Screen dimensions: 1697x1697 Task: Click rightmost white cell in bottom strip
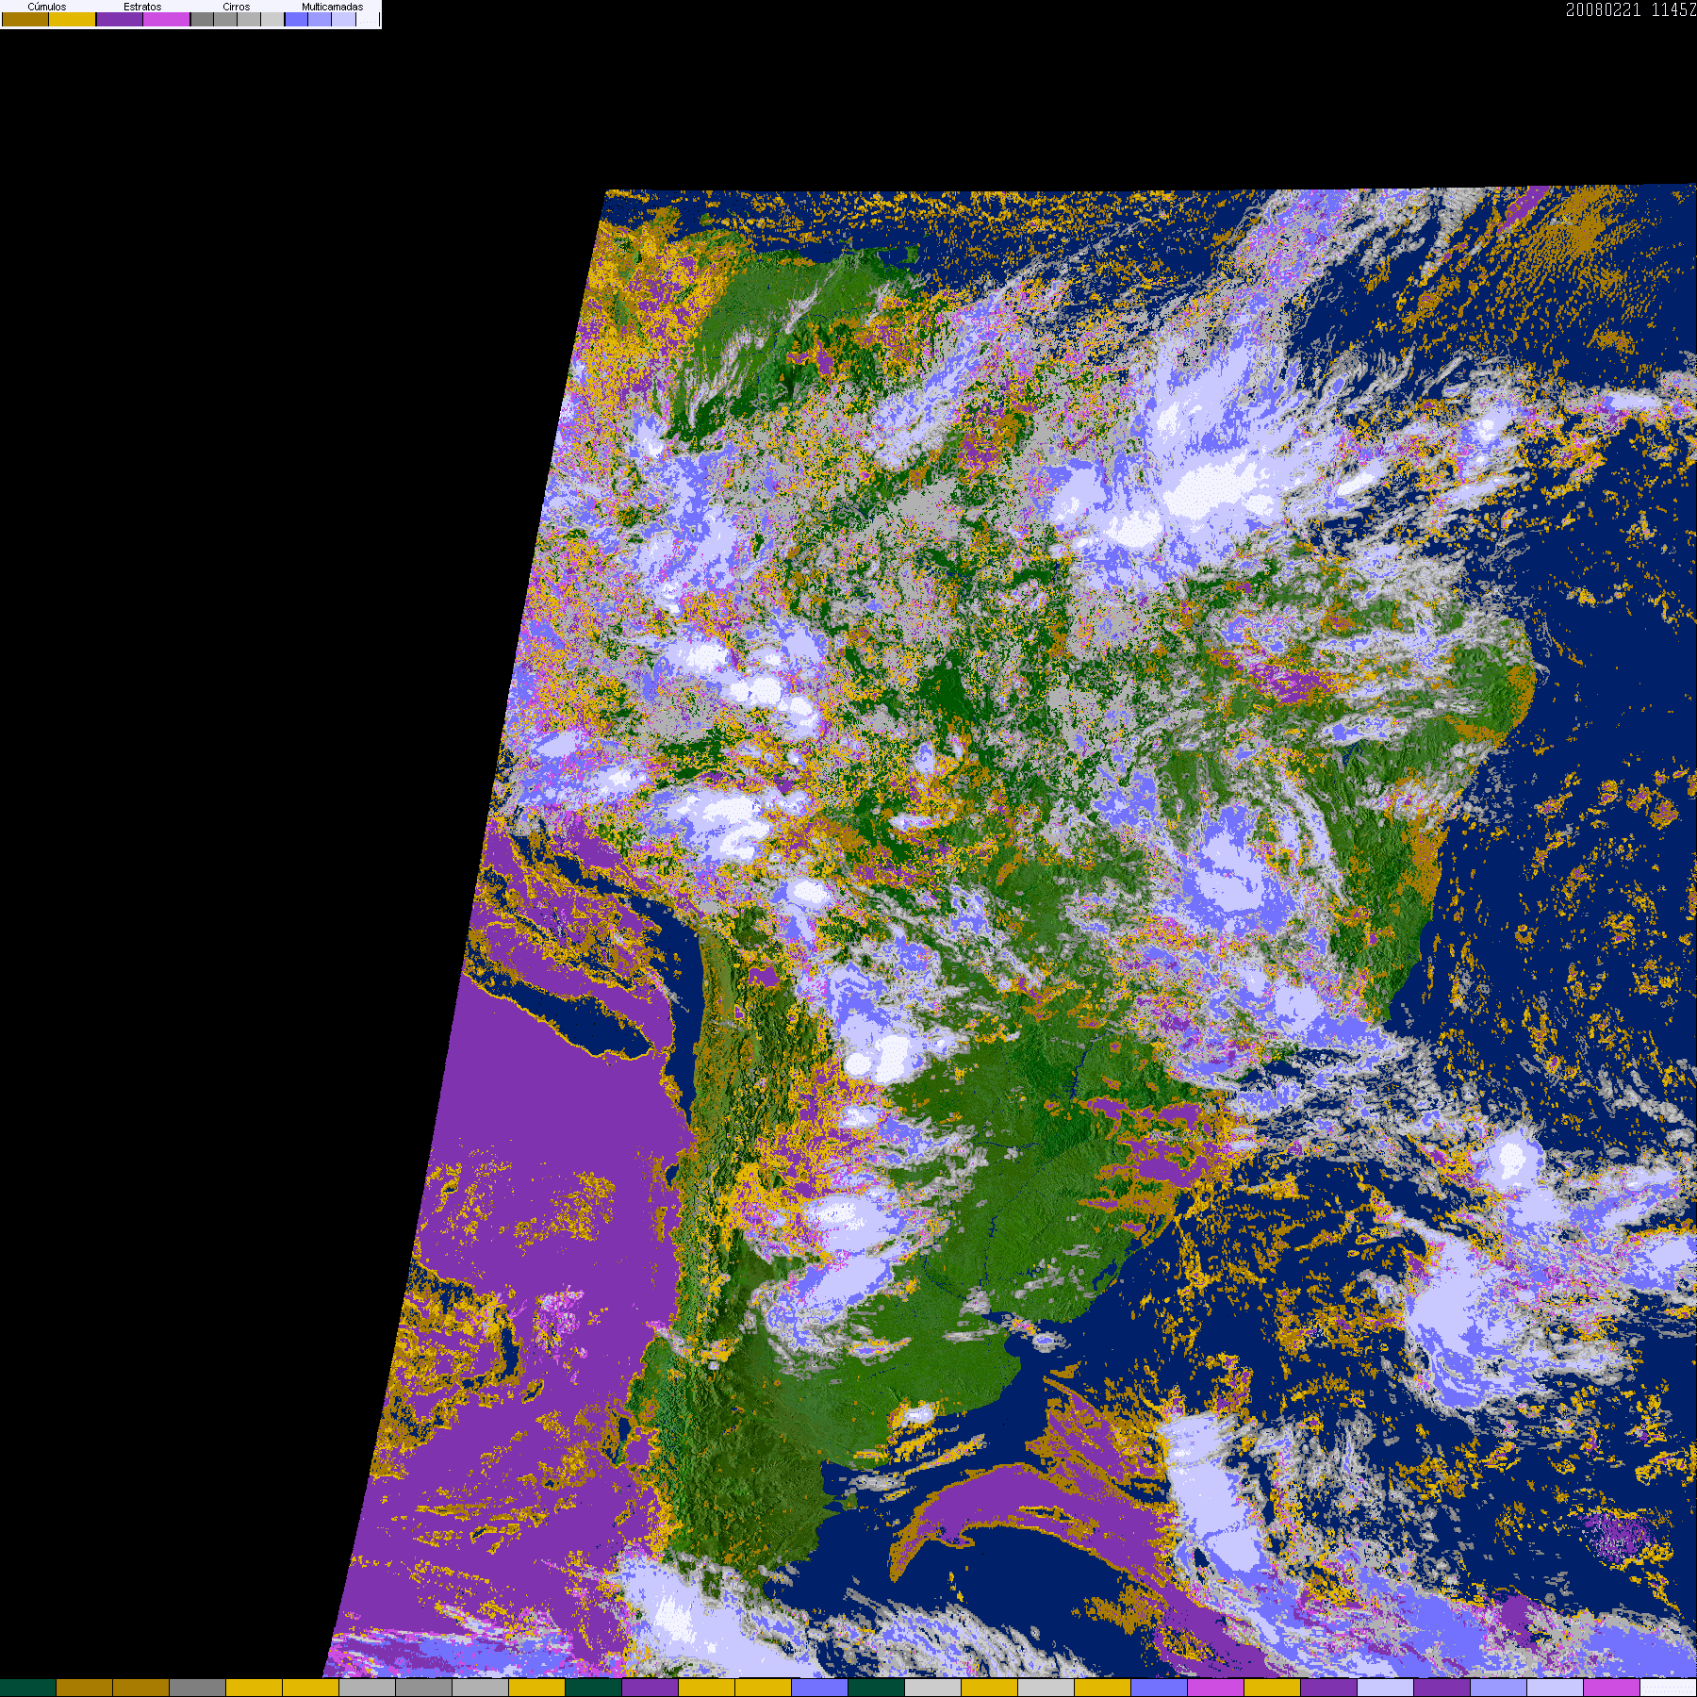1669,1688
